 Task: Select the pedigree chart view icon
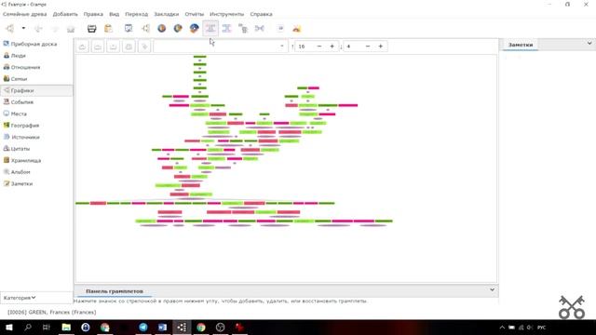(145, 29)
